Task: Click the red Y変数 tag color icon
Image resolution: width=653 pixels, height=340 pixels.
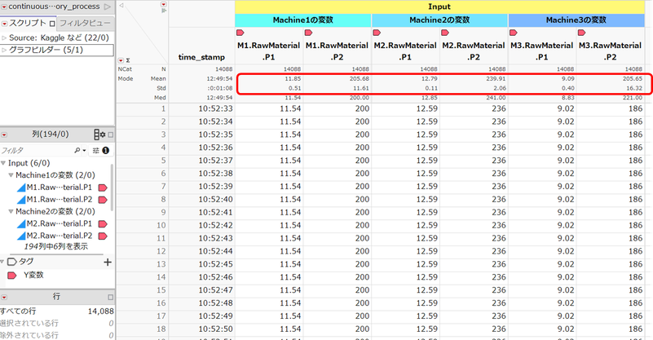Action: point(12,276)
